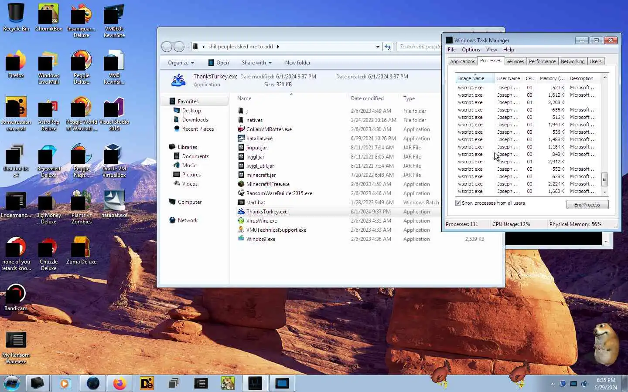The height and width of the screenshot is (392, 628).
Task: Toggle Show processes from all users checkbox
Action: click(x=458, y=203)
